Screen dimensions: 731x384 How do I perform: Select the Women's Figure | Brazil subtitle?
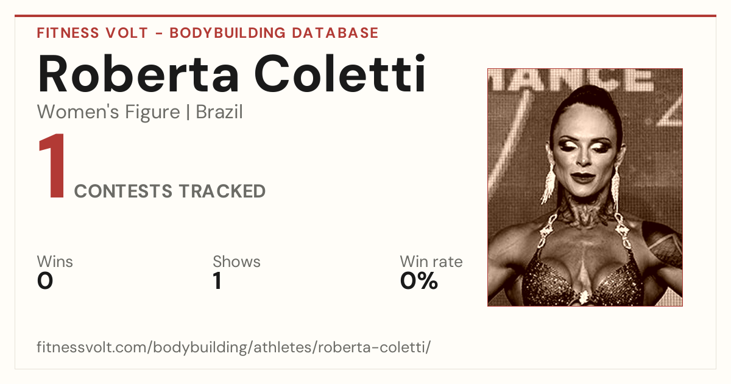pyautogui.click(x=140, y=113)
